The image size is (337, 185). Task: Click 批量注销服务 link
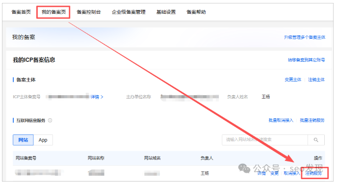[312, 120]
